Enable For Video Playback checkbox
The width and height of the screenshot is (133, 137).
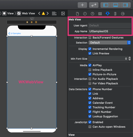(90, 83)
